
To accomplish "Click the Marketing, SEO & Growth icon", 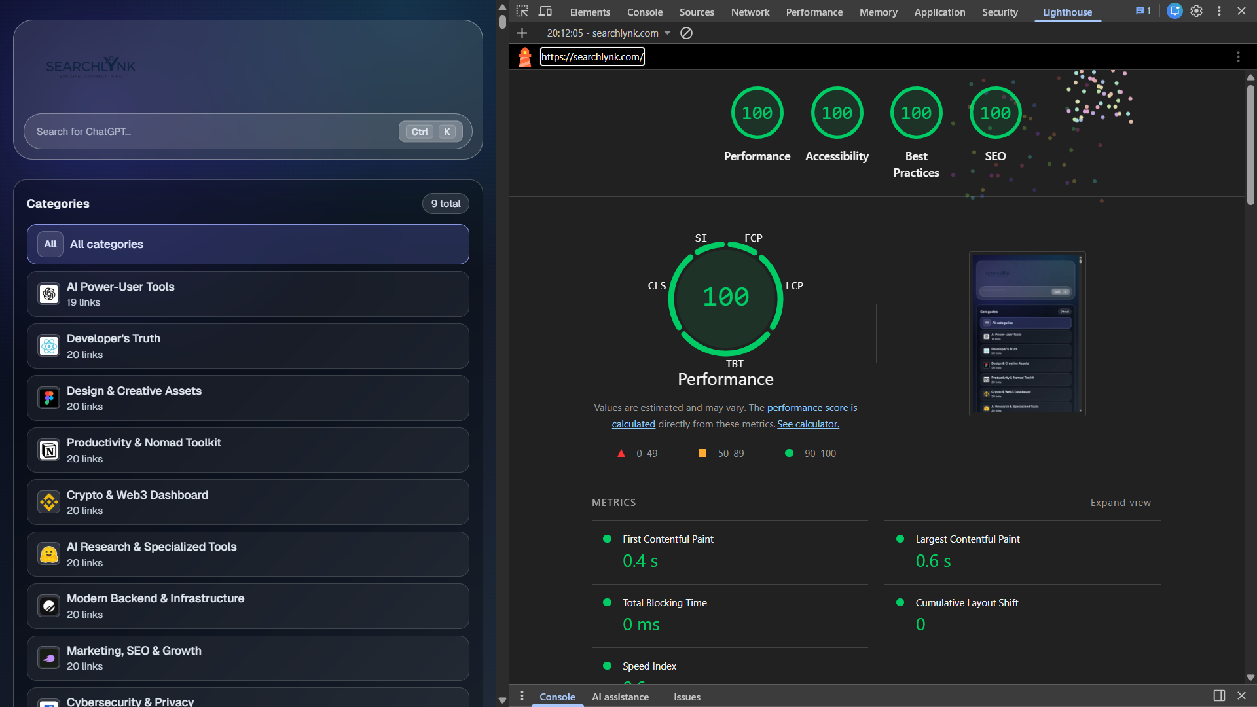I will coord(49,658).
